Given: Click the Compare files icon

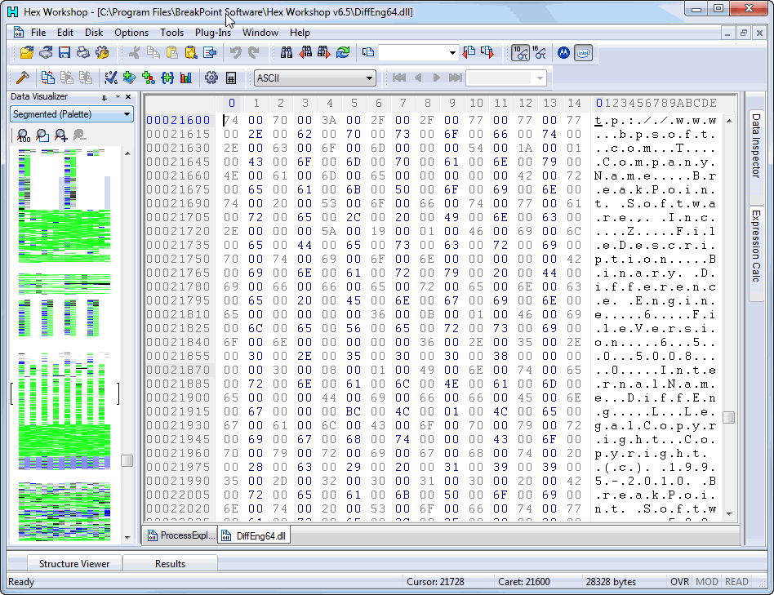Looking at the screenshot, I should point(48,78).
